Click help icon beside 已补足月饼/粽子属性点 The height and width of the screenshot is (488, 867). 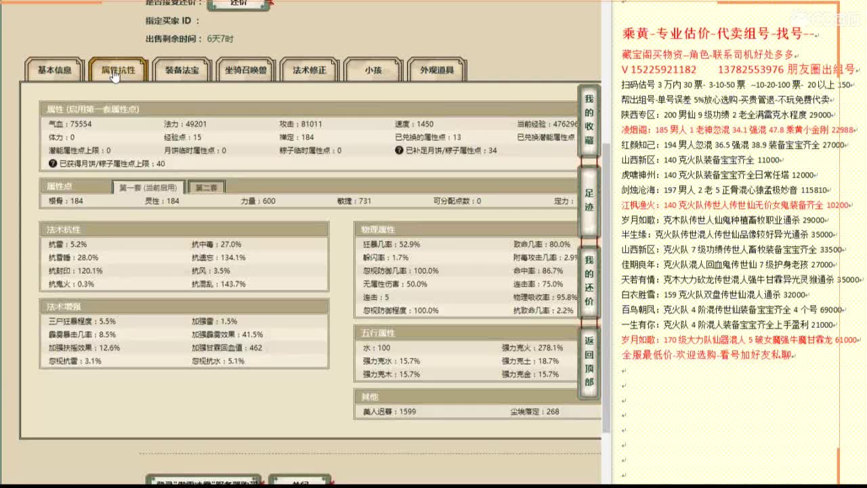click(399, 150)
